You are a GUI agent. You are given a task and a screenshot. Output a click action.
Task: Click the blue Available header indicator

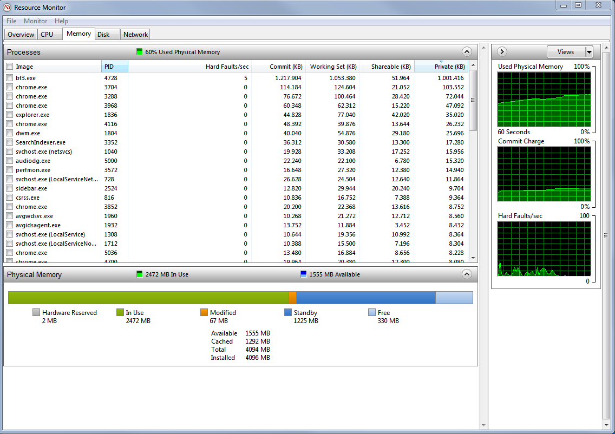pyautogui.click(x=303, y=274)
